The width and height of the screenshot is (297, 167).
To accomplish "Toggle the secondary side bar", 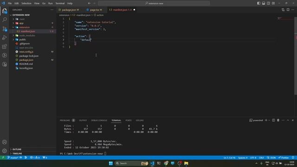I will point(268,3).
